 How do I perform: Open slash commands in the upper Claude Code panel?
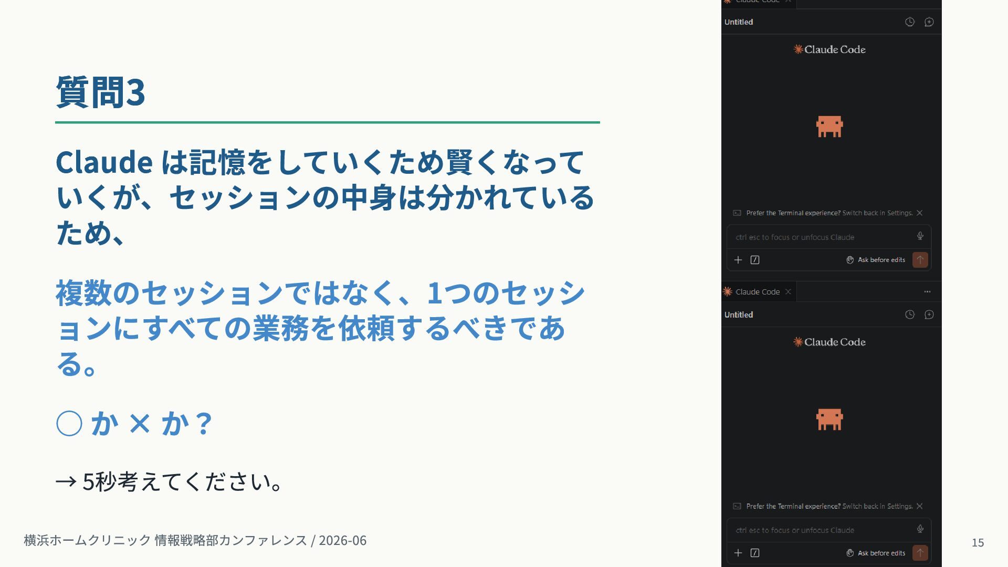[755, 260]
